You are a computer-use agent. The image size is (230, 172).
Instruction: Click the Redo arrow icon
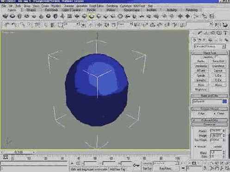(14, 25)
